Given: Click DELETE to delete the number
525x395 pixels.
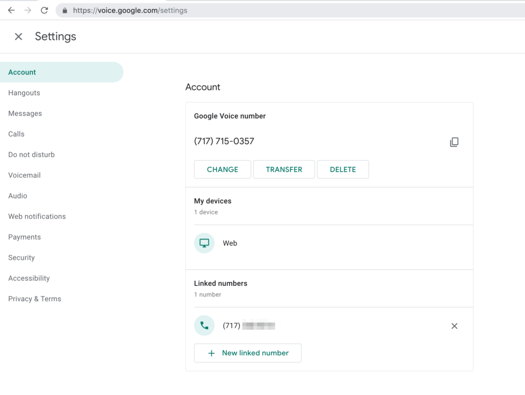Looking at the screenshot, I should (x=343, y=169).
